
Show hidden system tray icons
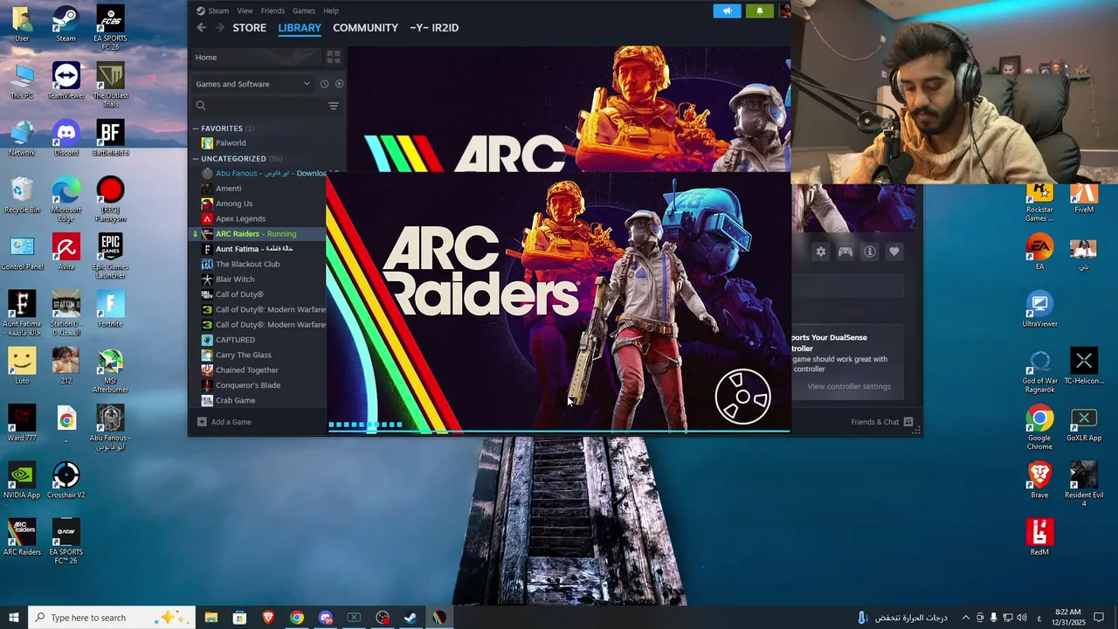965,618
